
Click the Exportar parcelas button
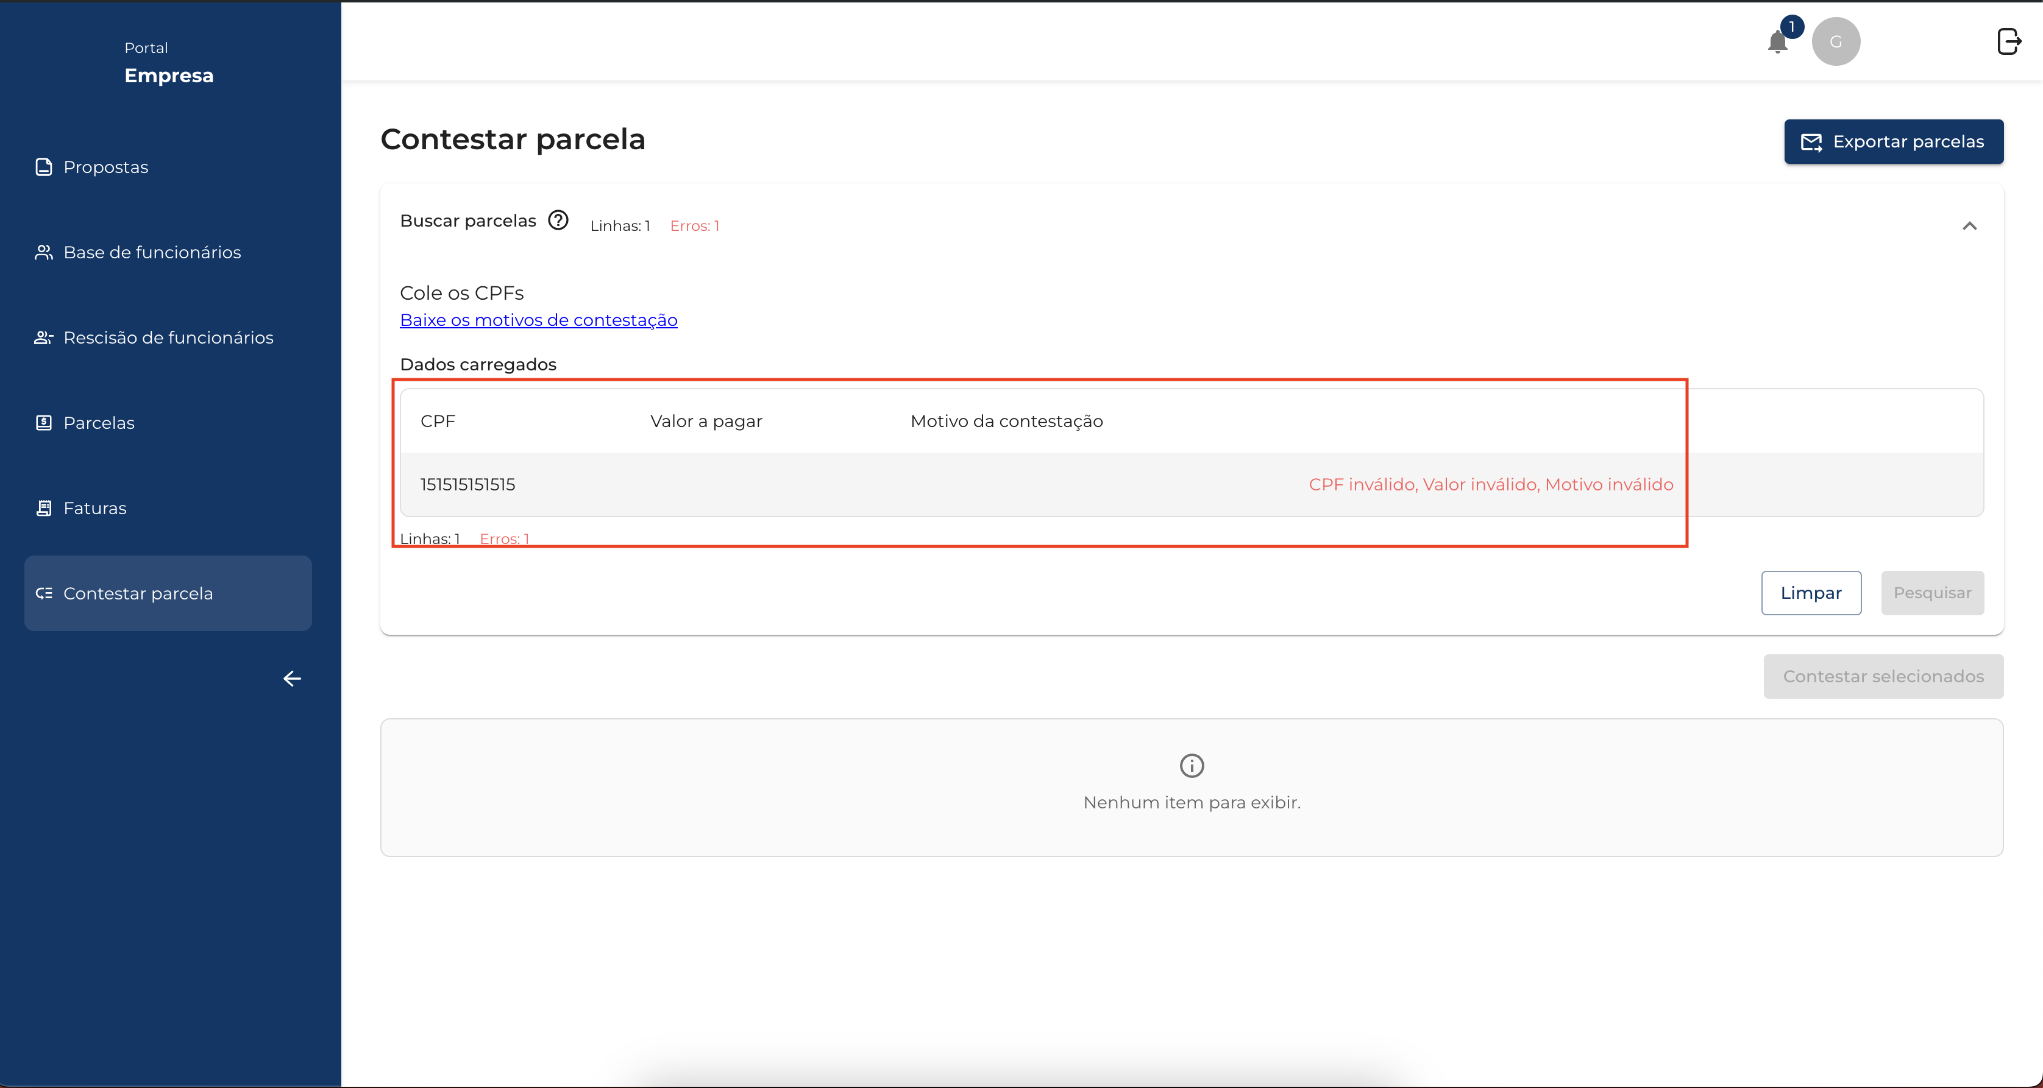click(1893, 142)
